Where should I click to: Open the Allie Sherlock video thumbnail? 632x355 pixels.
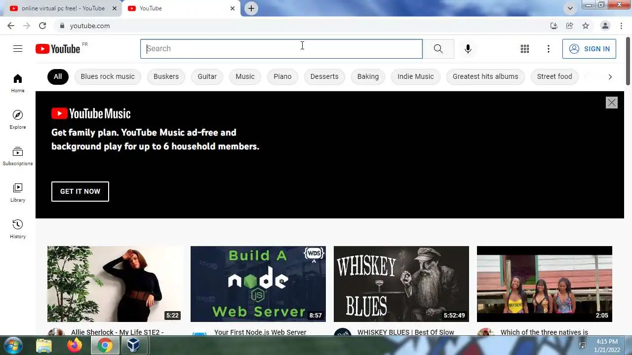pos(115,284)
